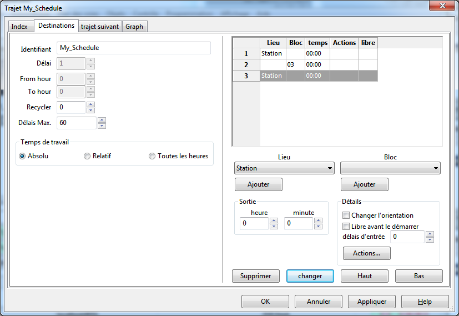Decrease the Sortie minute value
Screen dimensions: 459x316
point(318,227)
